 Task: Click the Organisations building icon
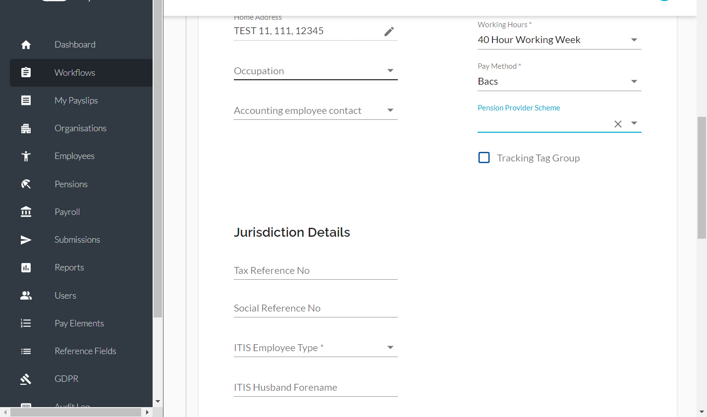click(x=26, y=129)
